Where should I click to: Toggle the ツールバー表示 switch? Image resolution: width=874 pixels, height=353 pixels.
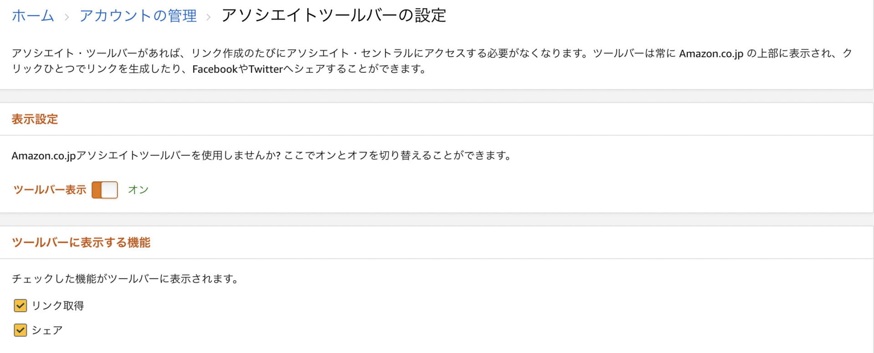coord(105,190)
